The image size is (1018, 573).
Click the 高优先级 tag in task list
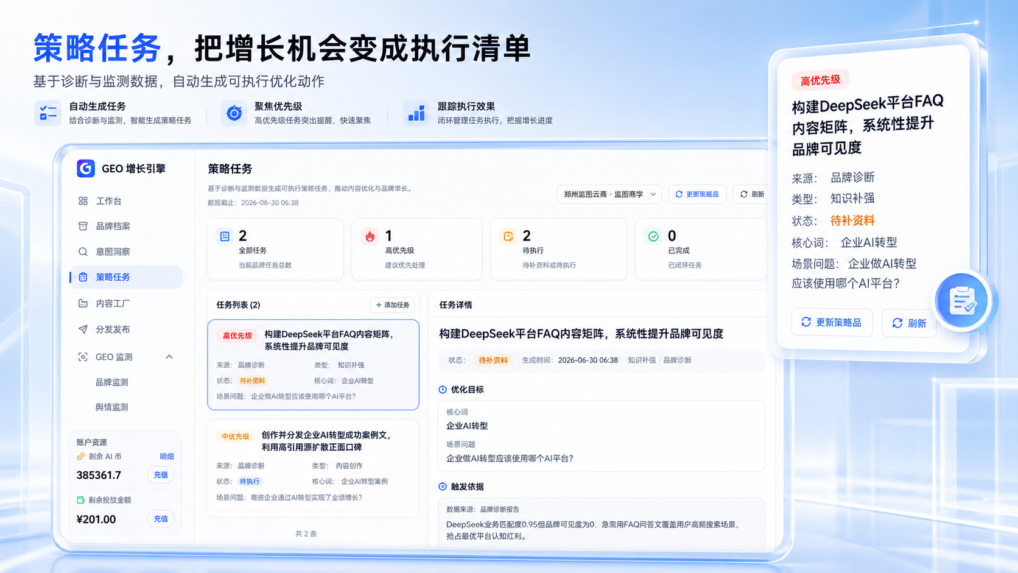[x=237, y=336]
